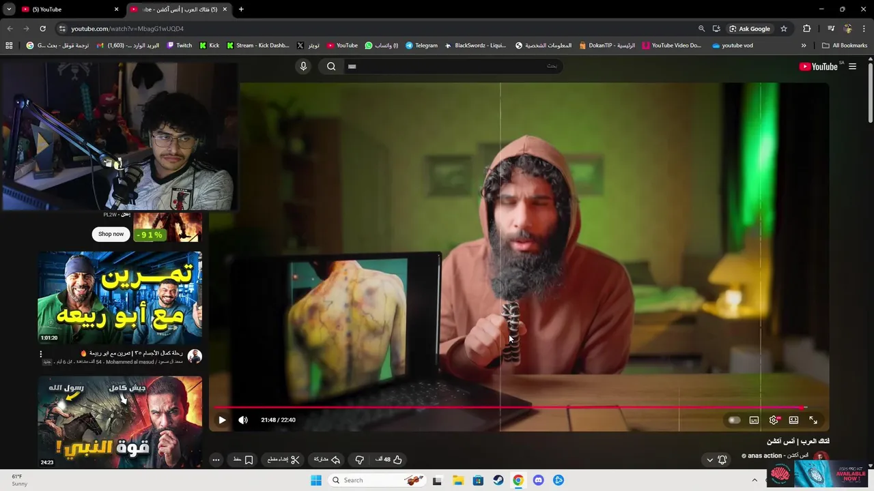Click the Ask Google button
The height and width of the screenshot is (491, 874).
click(750, 29)
